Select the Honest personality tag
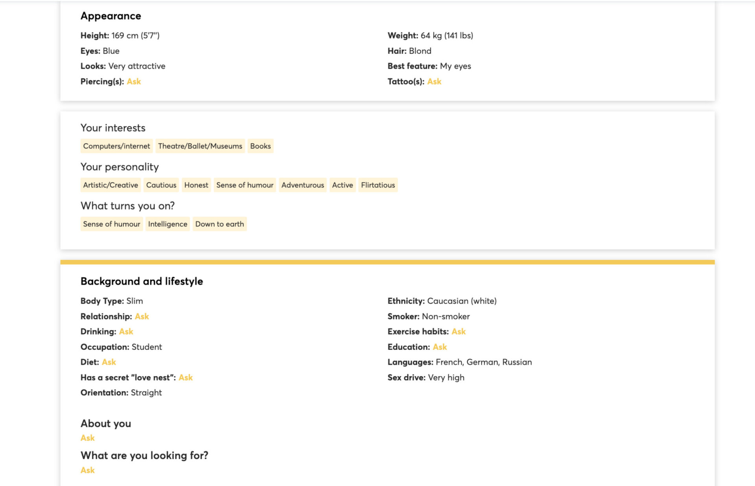This screenshot has height=486, width=755. click(196, 185)
